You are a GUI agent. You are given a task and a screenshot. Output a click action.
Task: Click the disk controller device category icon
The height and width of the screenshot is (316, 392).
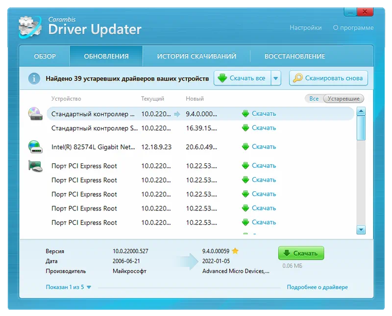[x=35, y=114]
